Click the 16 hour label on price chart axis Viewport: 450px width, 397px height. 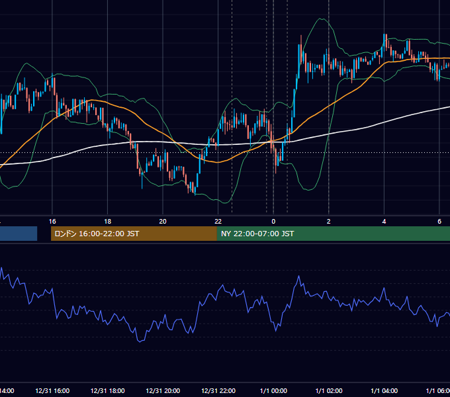52,222
